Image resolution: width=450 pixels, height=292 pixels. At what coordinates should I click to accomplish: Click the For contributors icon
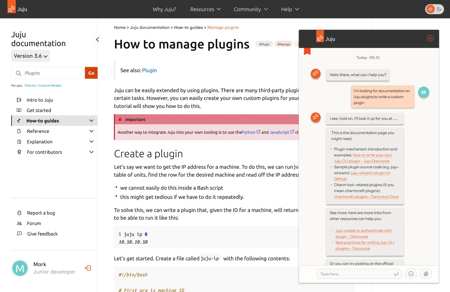19,152
